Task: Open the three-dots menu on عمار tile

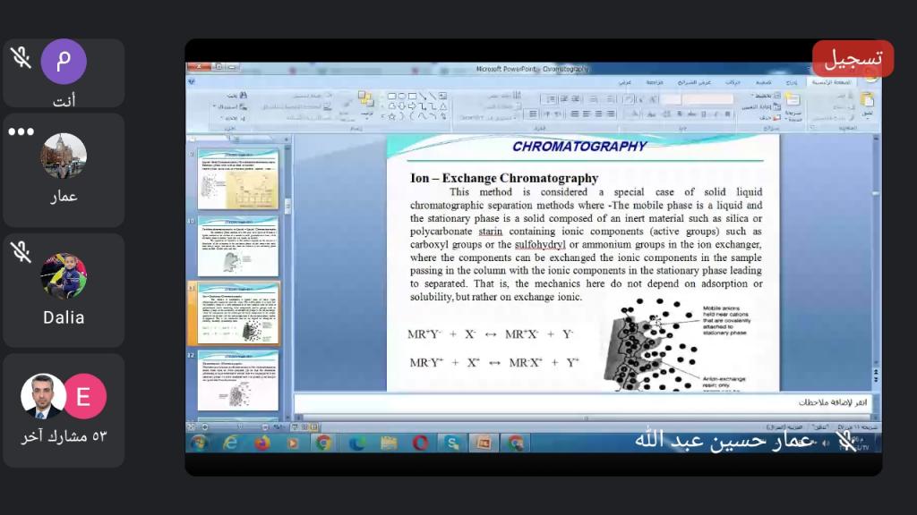Action: pos(21,131)
